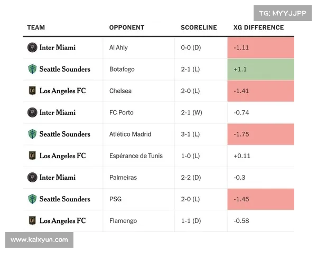
Task: Click the OPPONENT column header
Action: (126, 27)
